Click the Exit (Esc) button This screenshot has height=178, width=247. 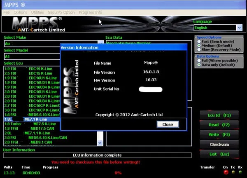pyautogui.click(x=219, y=154)
